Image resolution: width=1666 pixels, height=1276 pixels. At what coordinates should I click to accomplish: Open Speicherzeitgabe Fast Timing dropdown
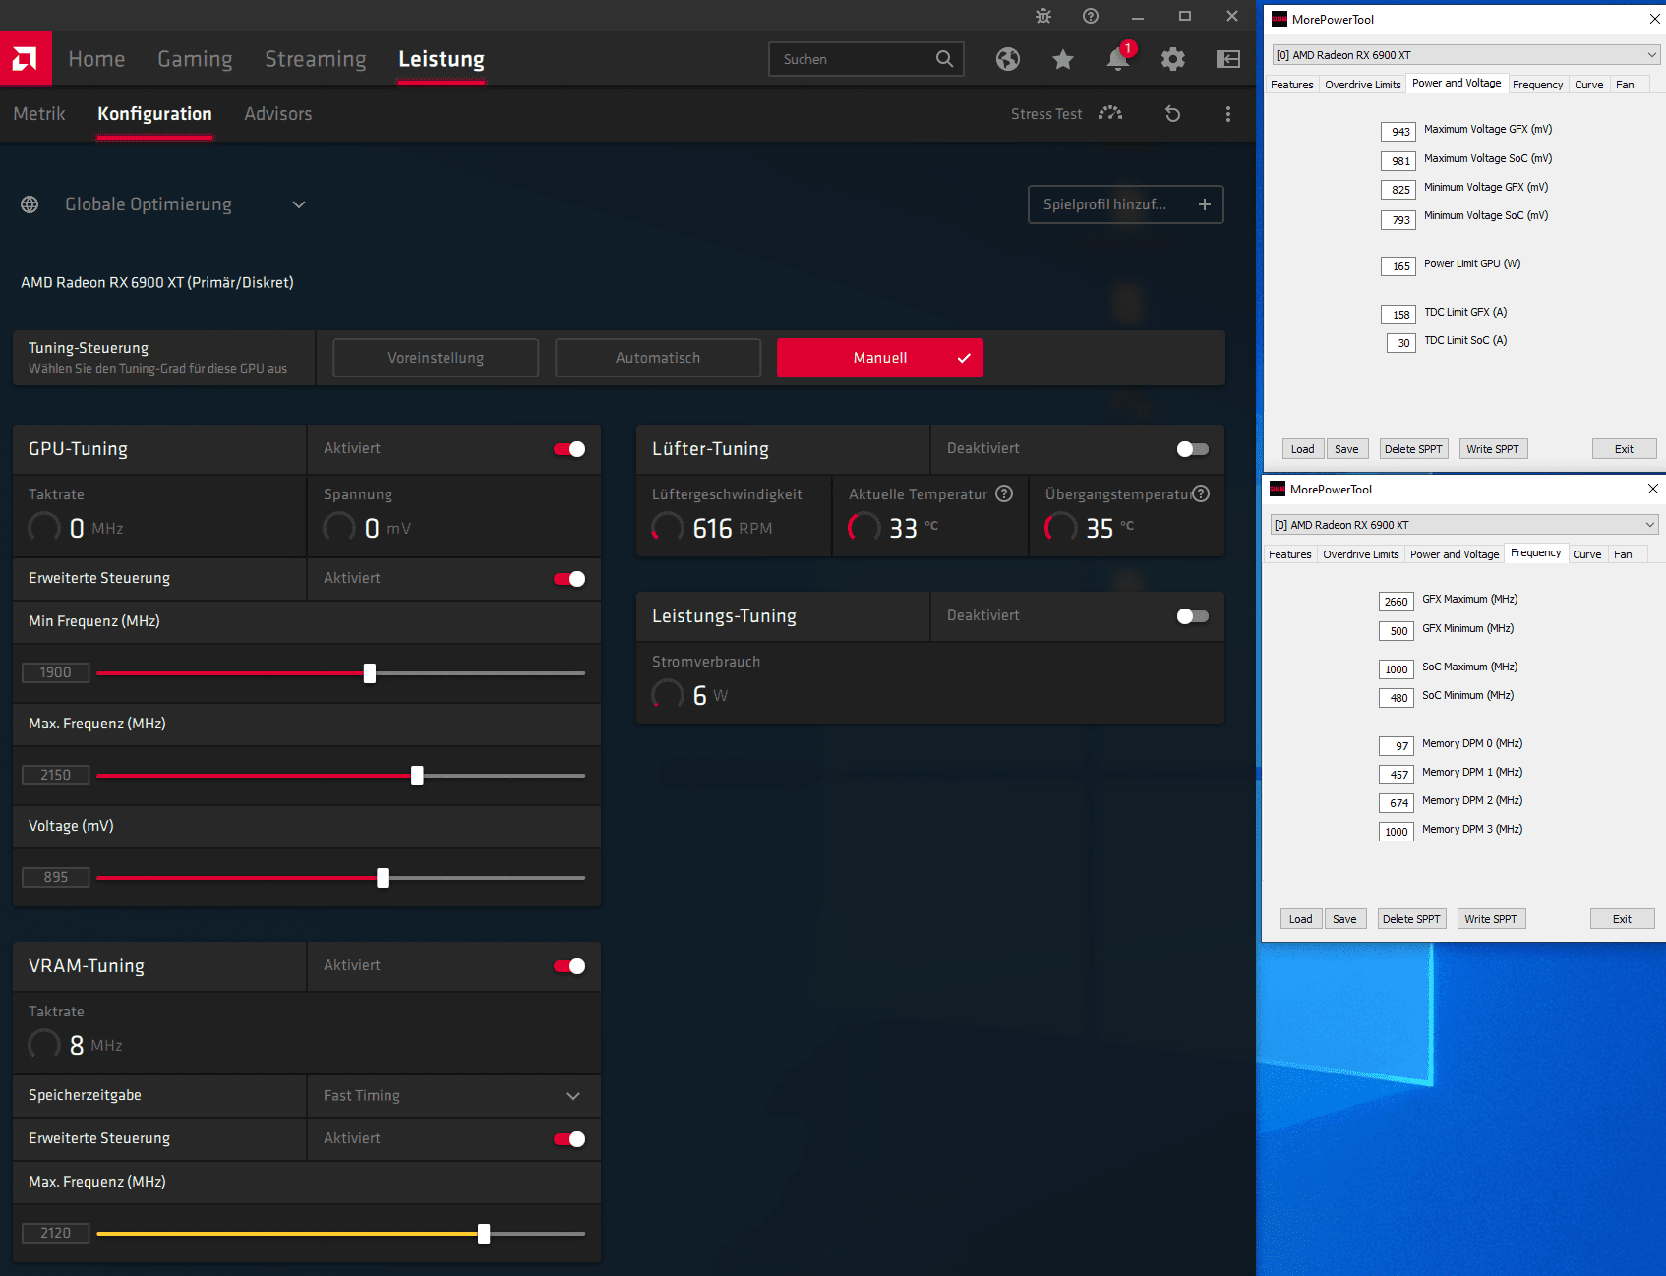click(453, 1096)
